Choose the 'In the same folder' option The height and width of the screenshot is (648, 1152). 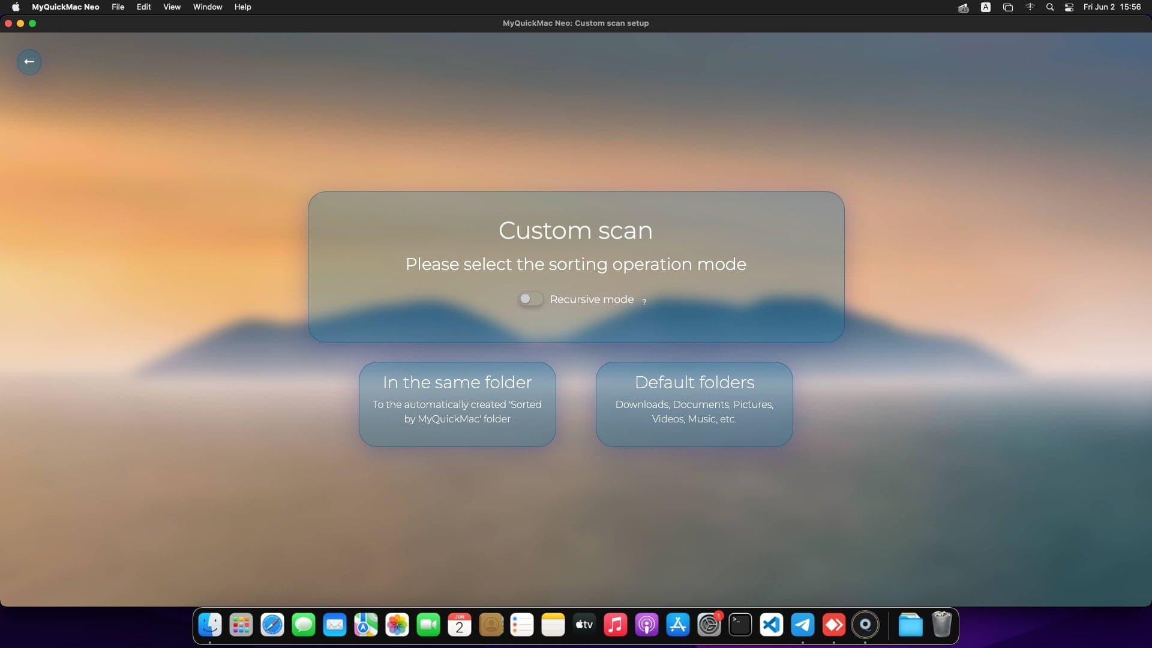(457, 404)
